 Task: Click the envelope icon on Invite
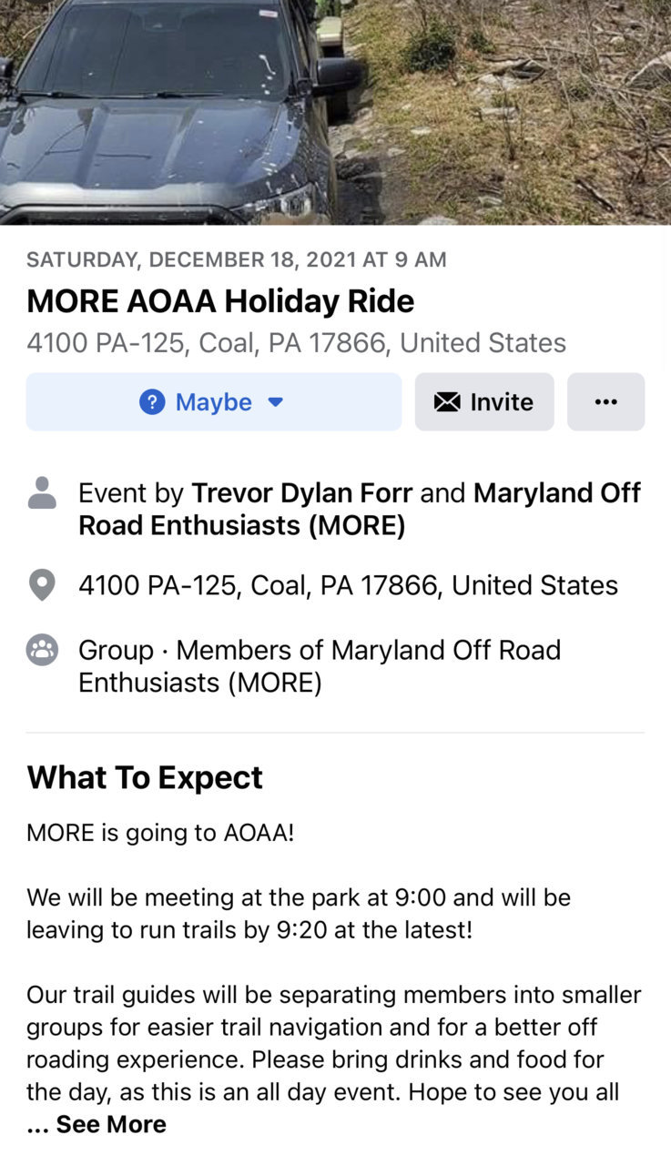tap(447, 401)
